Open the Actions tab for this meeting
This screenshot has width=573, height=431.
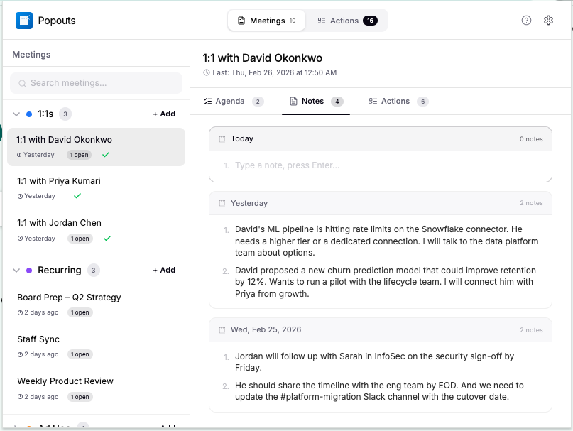click(x=397, y=101)
